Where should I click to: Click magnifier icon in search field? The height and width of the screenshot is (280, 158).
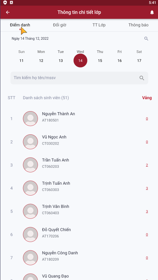click(142, 78)
